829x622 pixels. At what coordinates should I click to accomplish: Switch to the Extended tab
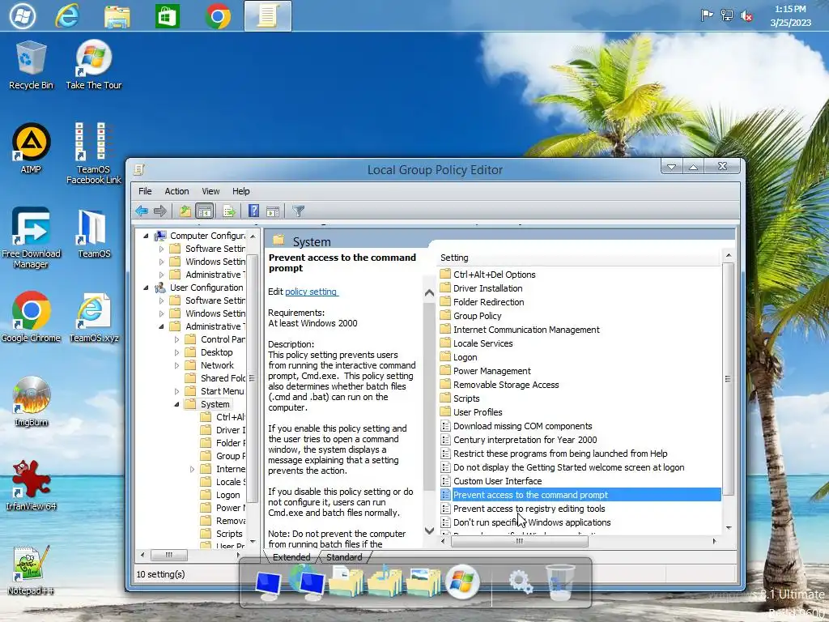point(291,557)
